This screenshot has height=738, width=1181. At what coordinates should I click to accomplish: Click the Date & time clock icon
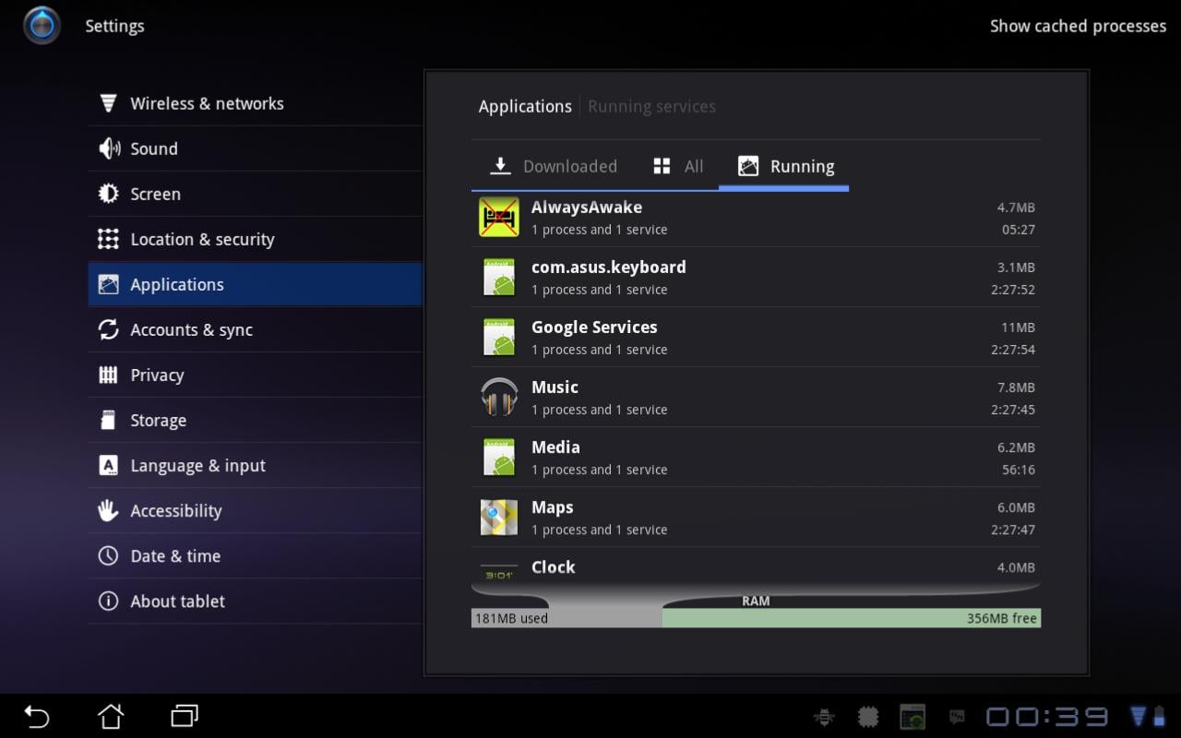tap(108, 555)
